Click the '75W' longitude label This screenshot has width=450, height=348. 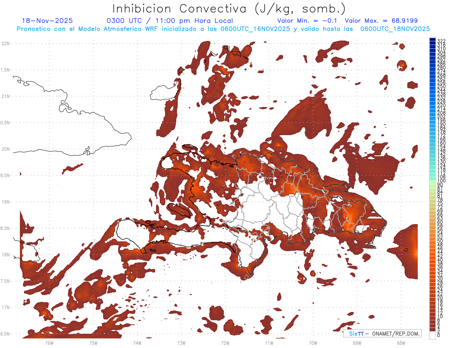(93, 343)
